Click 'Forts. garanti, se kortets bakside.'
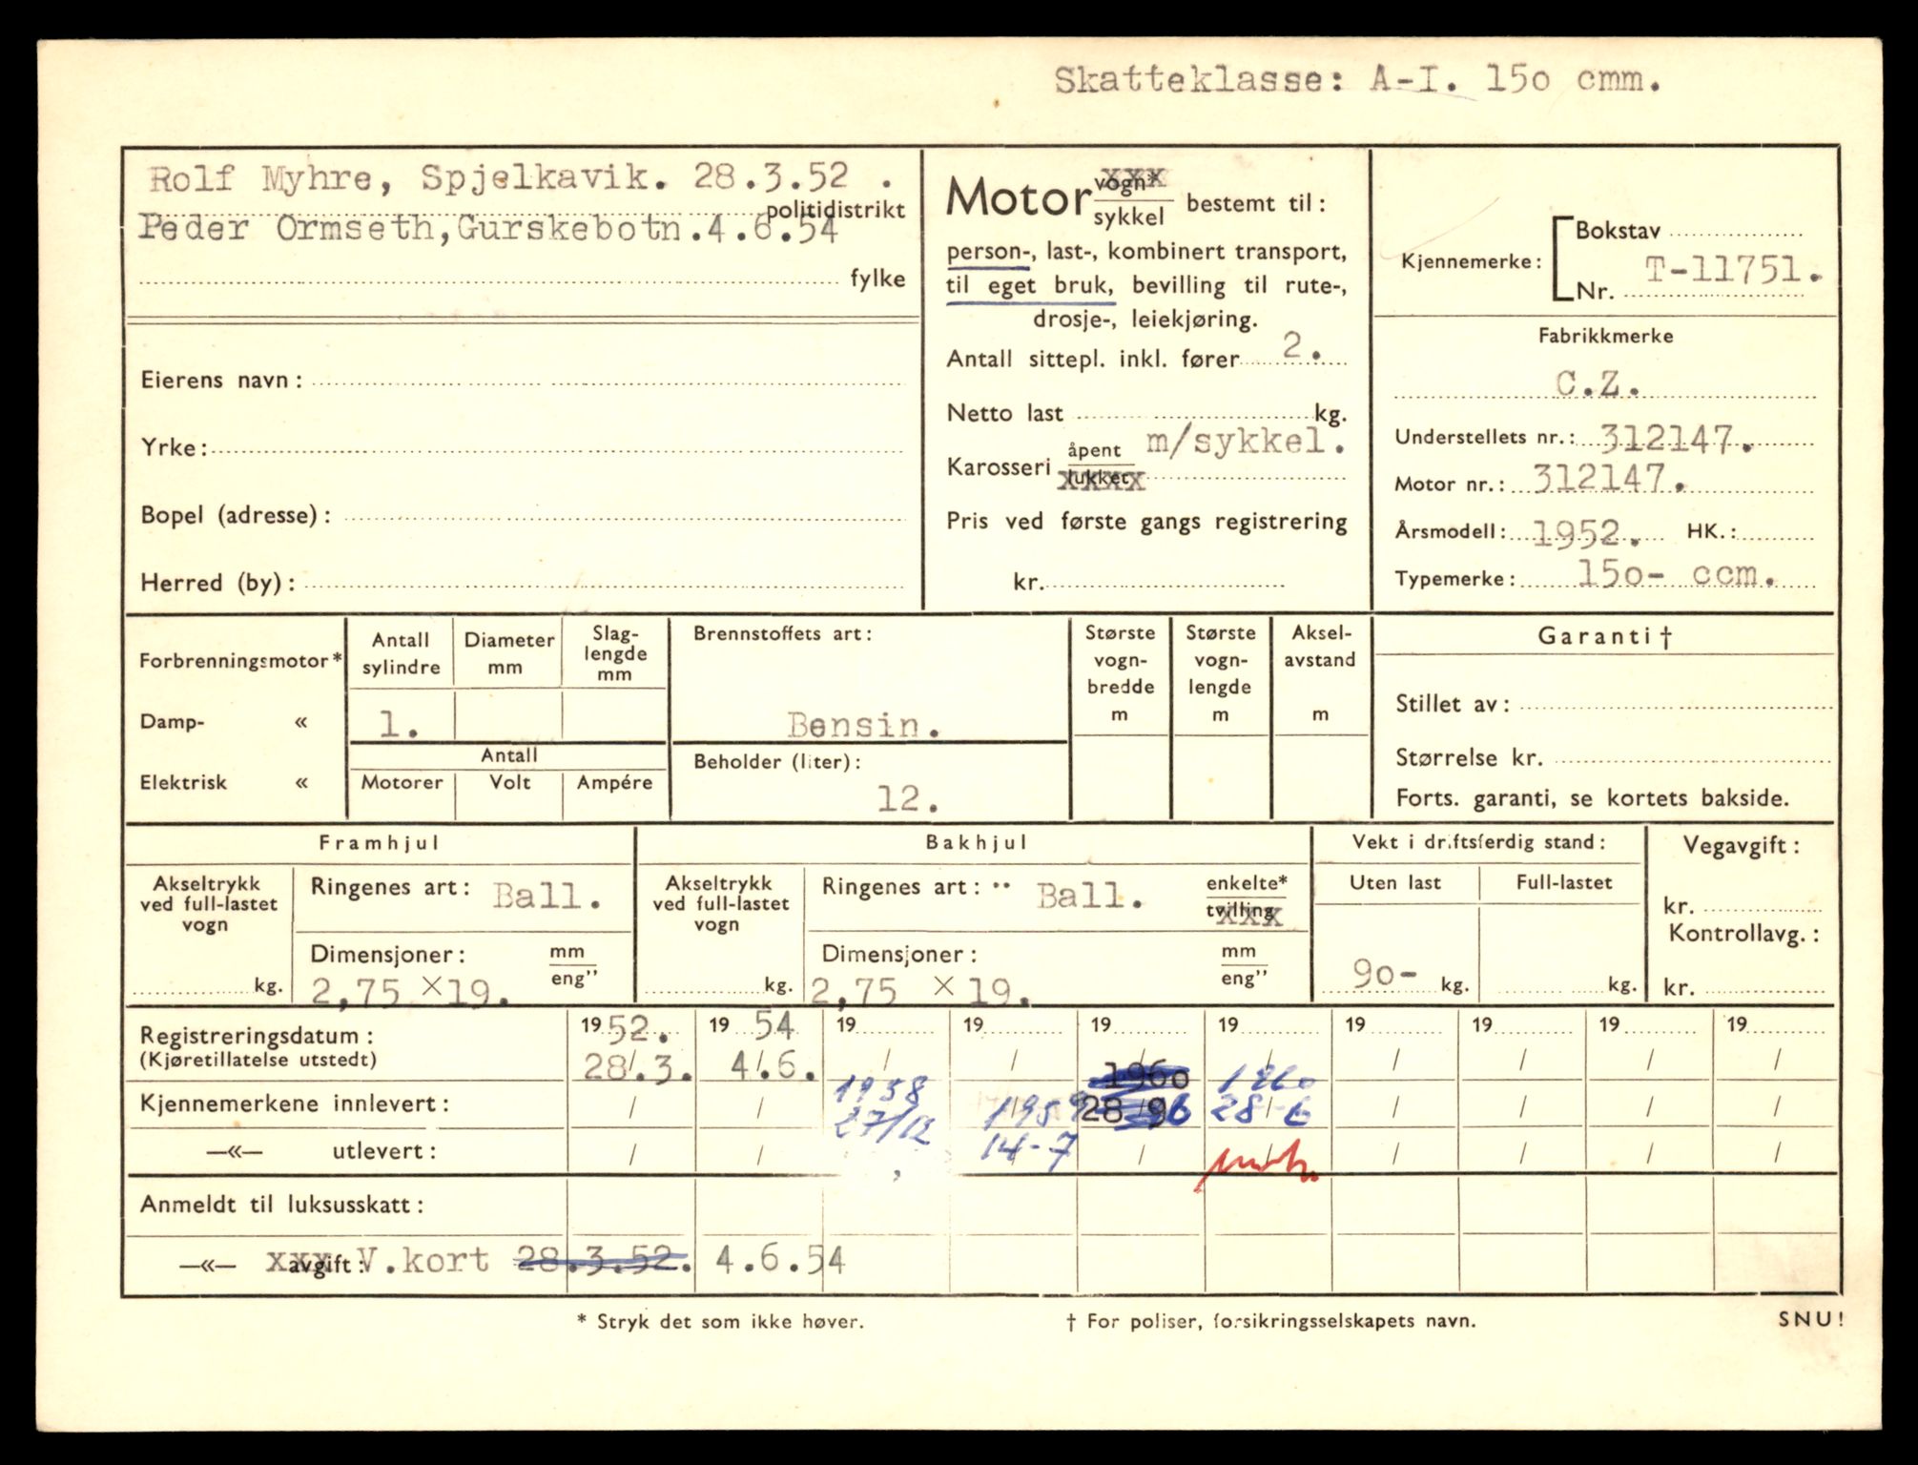Image resolution: width=1918 pixels, height=1465 pixels. pos(1592,798)
